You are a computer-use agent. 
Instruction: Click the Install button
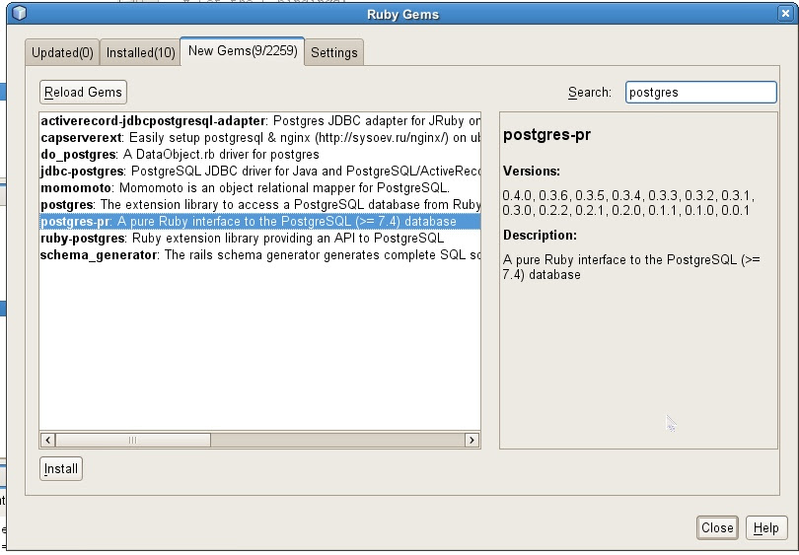61,468
